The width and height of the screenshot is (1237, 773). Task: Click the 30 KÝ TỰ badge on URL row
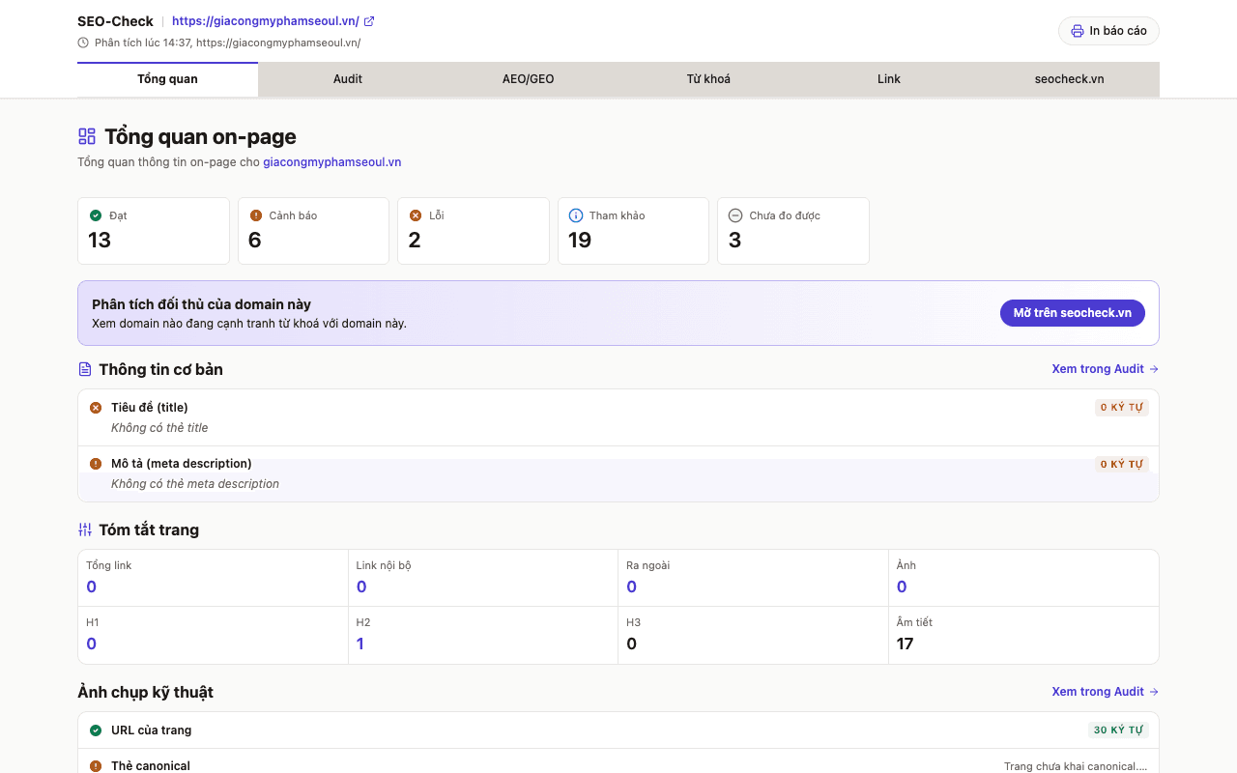[x=1118, y=730]
